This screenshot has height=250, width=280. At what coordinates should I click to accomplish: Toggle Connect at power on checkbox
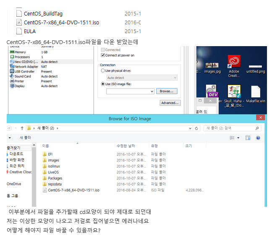pyautogui.click(x=103, y=55)
